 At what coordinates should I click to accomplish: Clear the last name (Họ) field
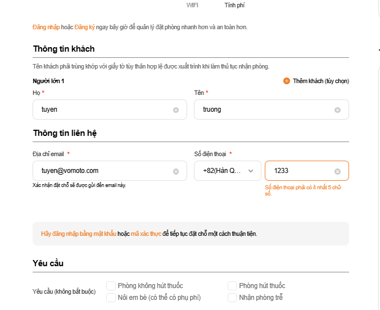[x=176, y=110]
